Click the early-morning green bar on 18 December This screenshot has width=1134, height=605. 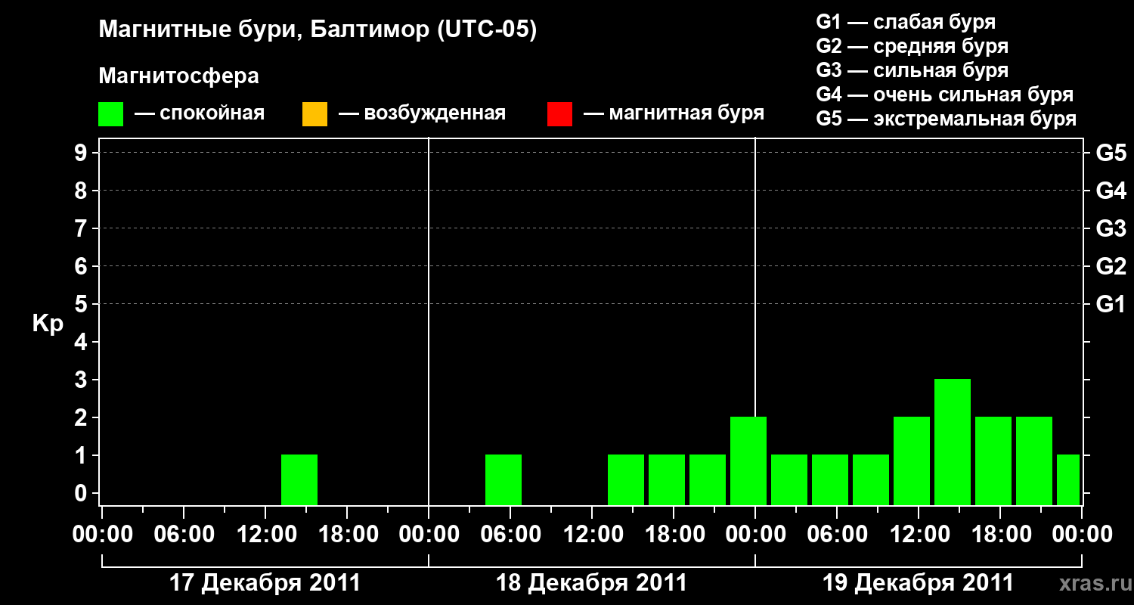coord(503,480)
